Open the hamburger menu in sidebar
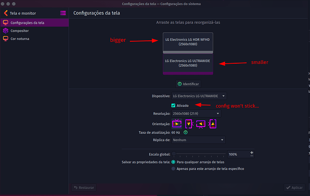 [63, 13]
